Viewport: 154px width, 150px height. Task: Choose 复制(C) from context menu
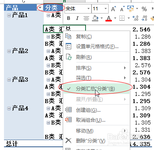point(96,36)
